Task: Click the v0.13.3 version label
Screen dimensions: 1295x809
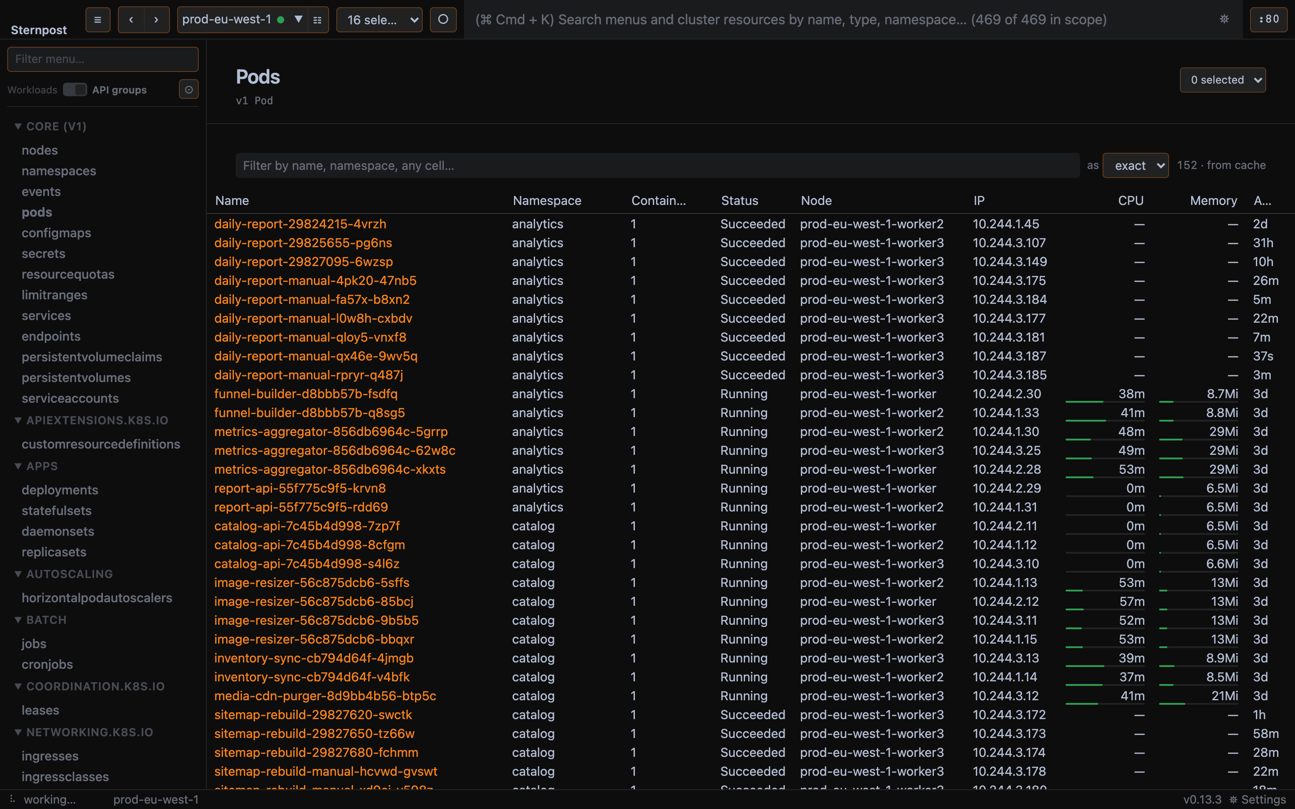Action: [1202, 800]
